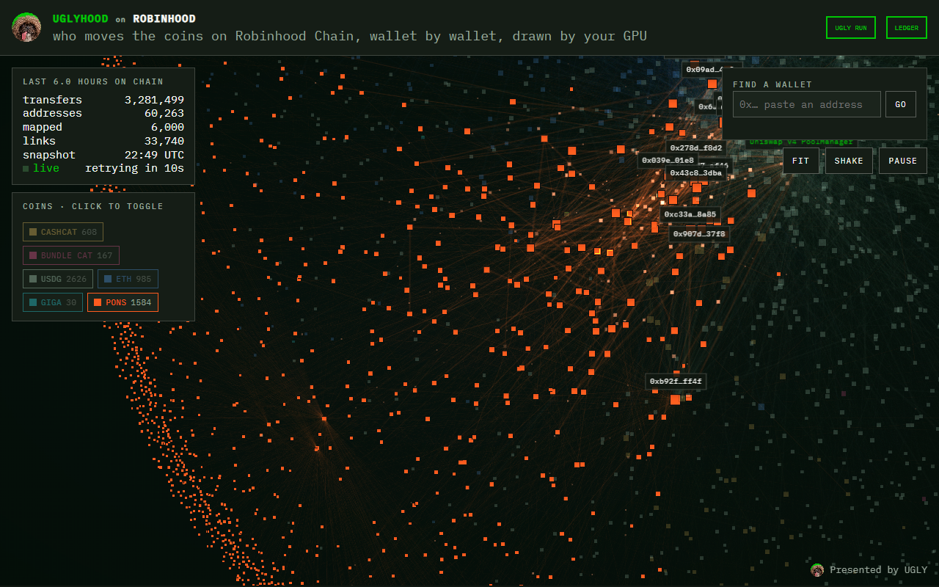Click the retrying in 10s status
This screenshot has height=587, width=939.
coord(134,169)
